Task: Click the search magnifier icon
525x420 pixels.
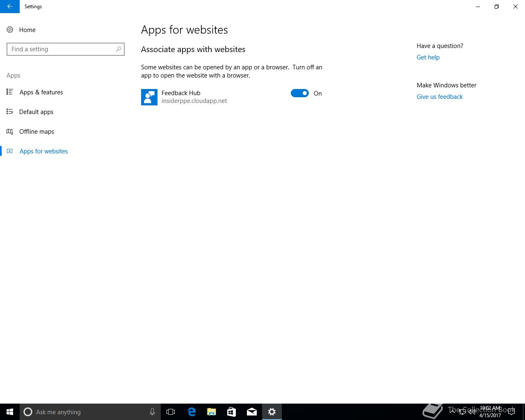Action: tap(119, 49)
